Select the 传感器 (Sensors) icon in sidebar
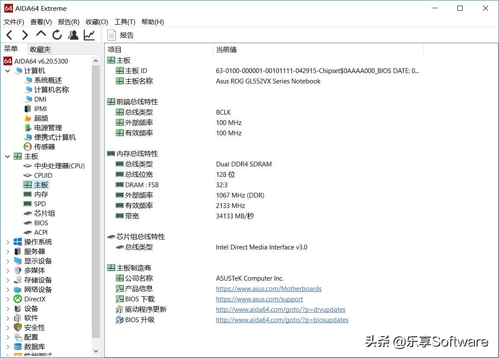499x358 pixels. pyautogui.click(x=27, y=147)
